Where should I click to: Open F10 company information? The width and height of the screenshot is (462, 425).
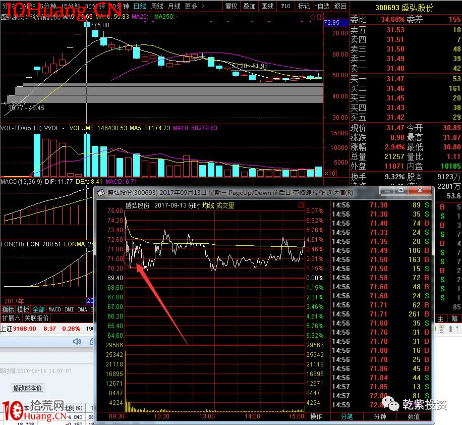pyautogui.click(x=285, y=6)
